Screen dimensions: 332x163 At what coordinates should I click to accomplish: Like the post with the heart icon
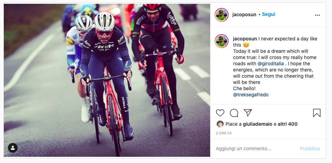[x=220, y=113]
